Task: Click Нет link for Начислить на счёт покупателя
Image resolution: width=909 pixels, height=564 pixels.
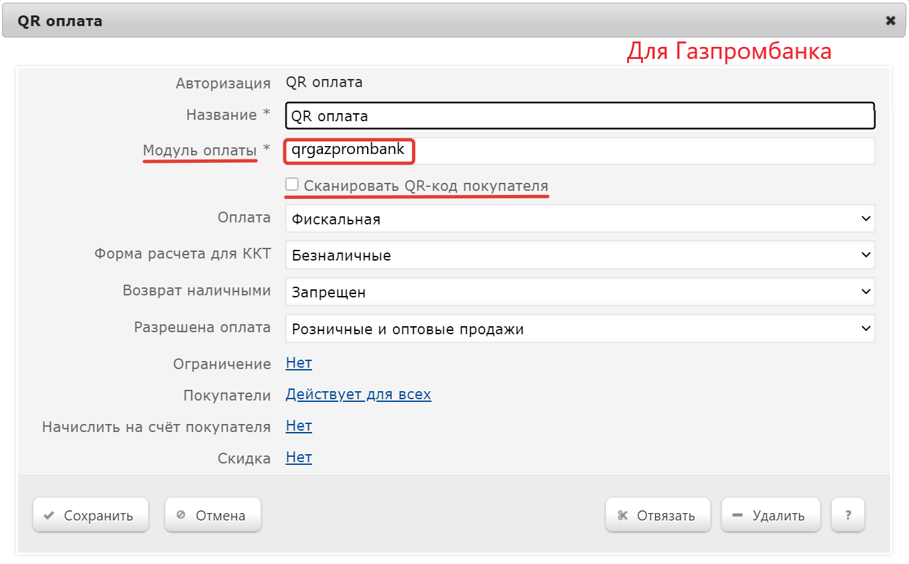Action: (299, 426)
